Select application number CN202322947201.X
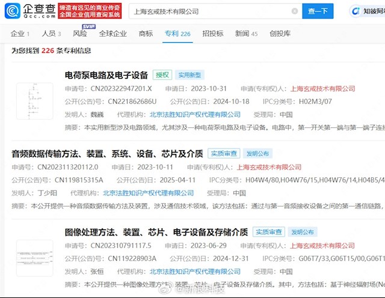 (122, 88)
